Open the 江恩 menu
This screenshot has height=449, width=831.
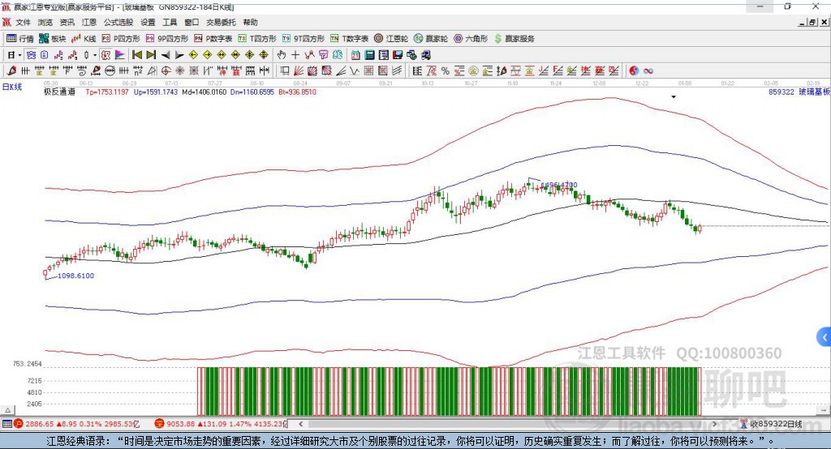click(x=89, y=22)
